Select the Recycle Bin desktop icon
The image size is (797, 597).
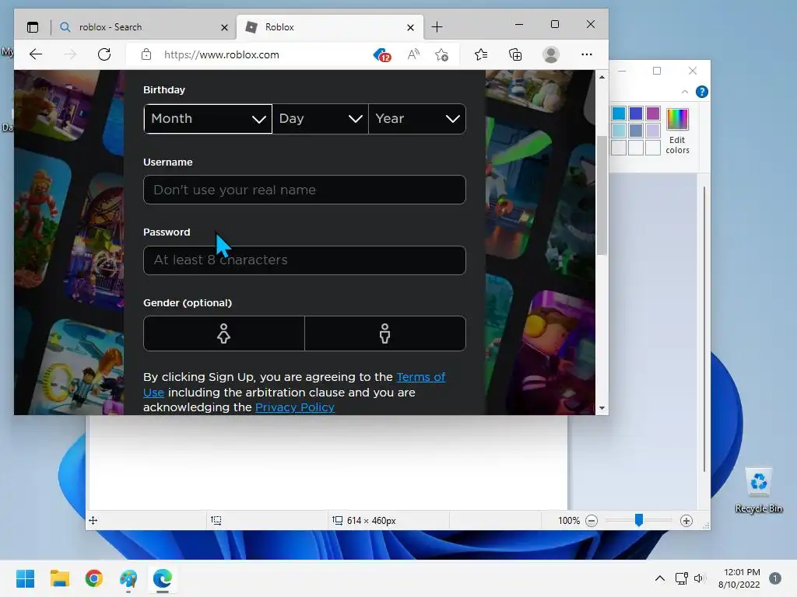pyautogui.click(x=758, y=491)
